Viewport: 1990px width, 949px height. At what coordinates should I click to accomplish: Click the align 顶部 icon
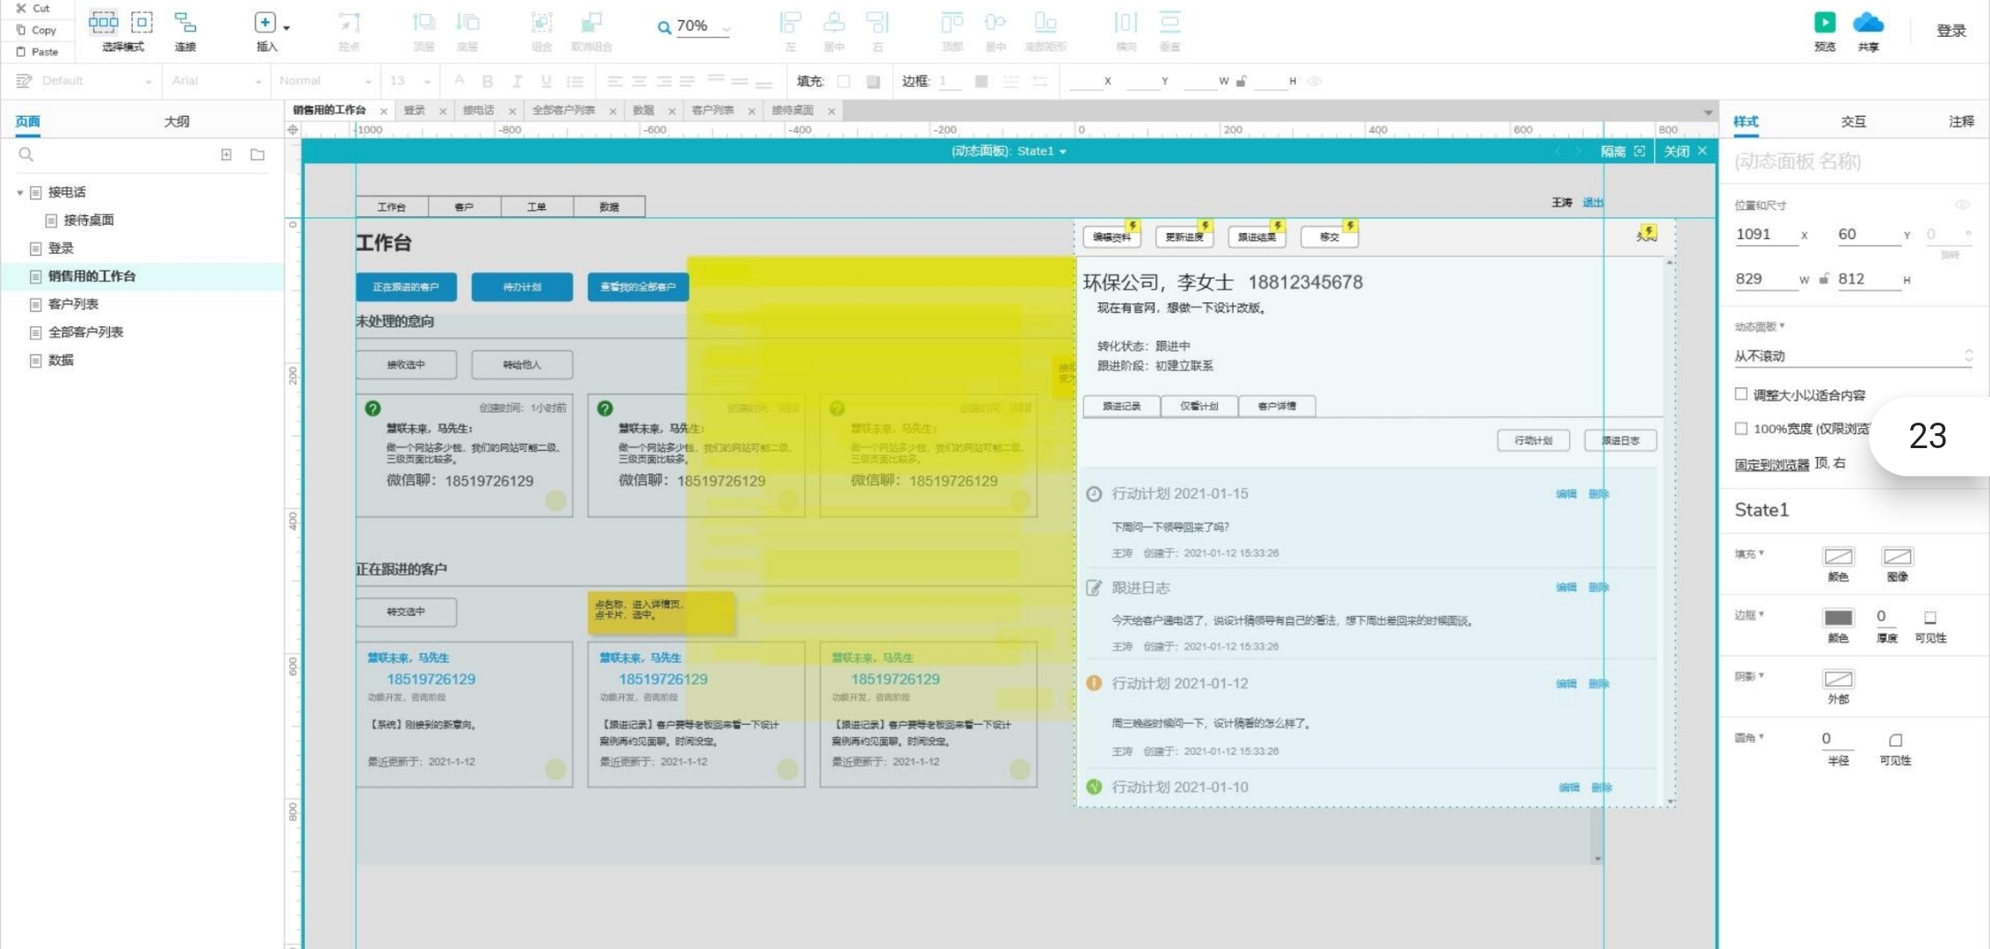(952, 23)
